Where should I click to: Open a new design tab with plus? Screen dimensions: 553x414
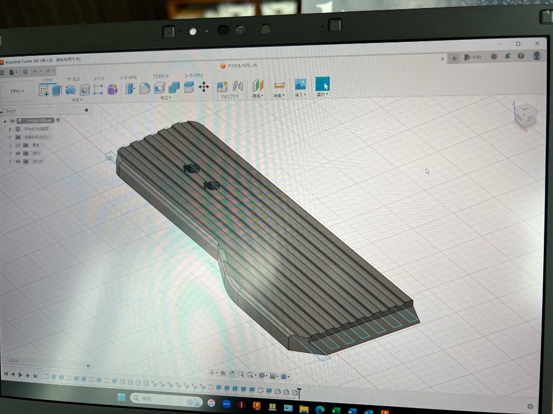click(454, 58)
